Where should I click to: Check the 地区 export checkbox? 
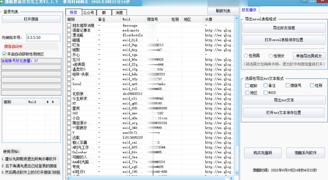(247, 93)
